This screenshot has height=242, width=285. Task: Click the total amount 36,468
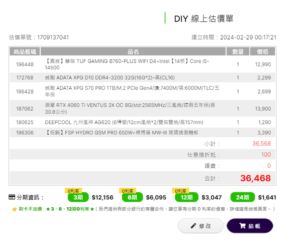click(x=255, y=178)
